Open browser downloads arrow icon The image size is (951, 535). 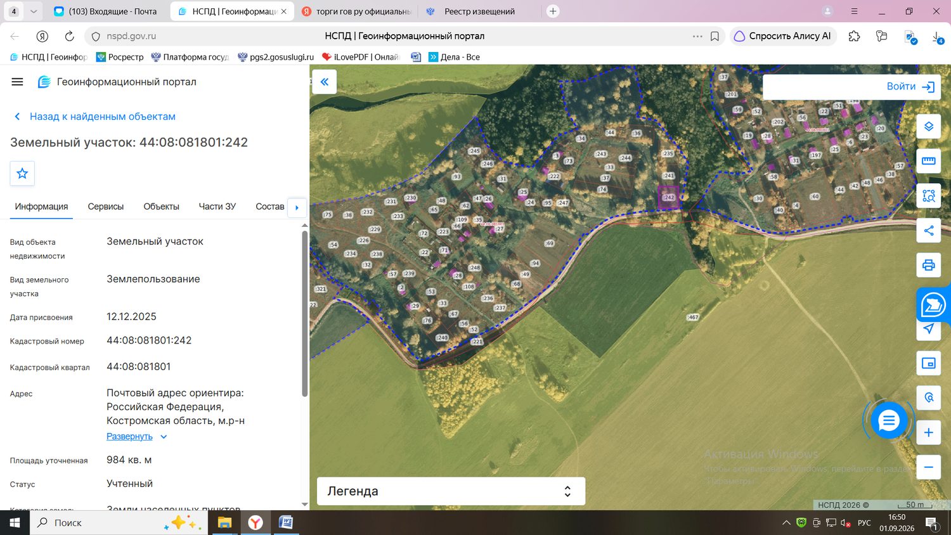[x=937, y=37]
